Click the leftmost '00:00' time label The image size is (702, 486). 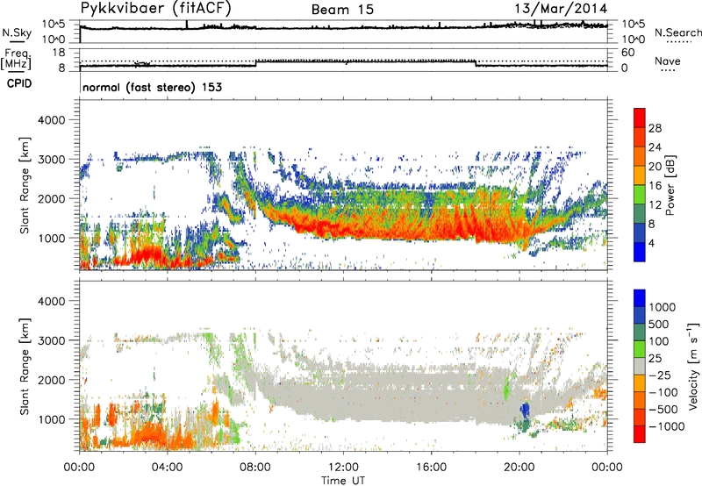pos(79,468)
